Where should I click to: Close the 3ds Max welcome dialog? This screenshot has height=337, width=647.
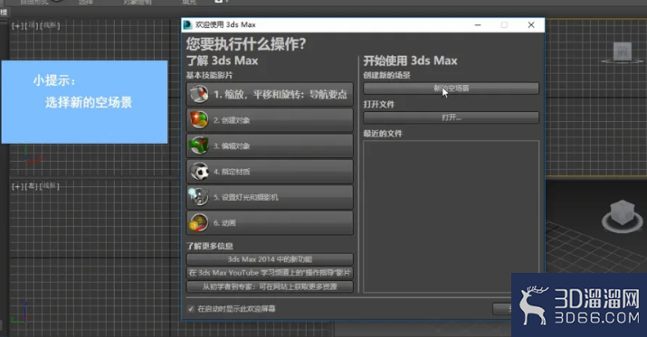click(x=531, y=25)
